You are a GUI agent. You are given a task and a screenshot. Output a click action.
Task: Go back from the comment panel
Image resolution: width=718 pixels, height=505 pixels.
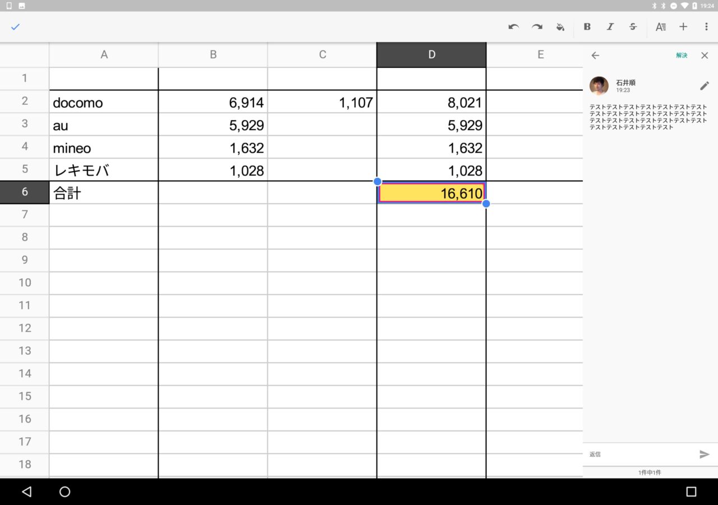[595, 56]
